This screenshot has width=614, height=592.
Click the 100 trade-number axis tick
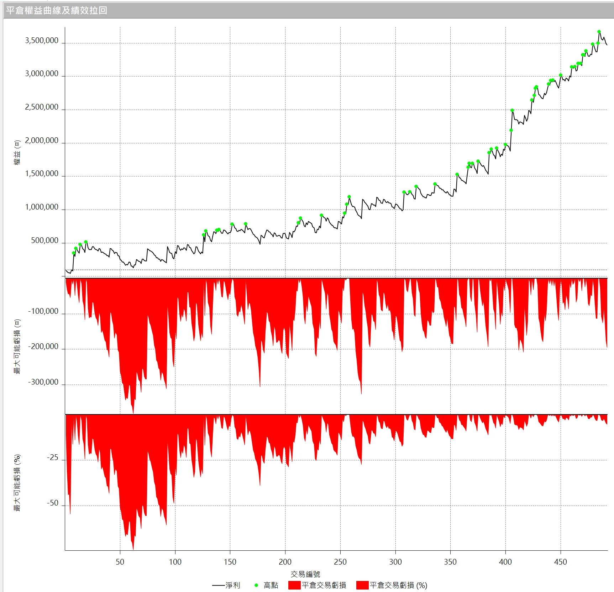(175, 562)
